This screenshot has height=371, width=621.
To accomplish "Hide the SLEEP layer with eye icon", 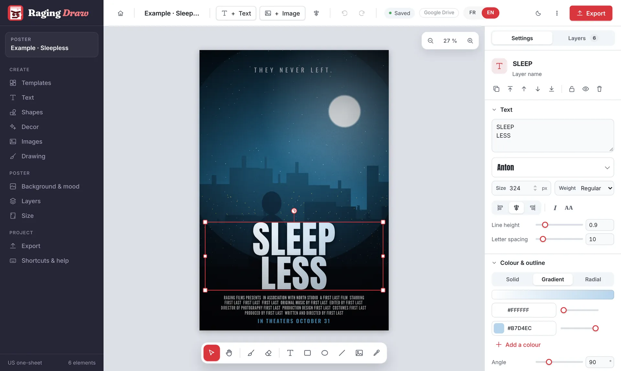I will (585, 89).
